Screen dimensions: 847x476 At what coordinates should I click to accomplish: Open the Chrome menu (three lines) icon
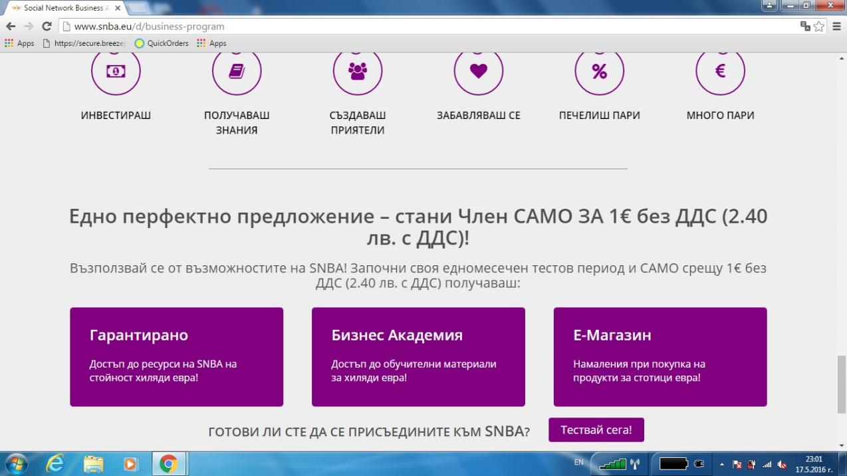[836, 27]
